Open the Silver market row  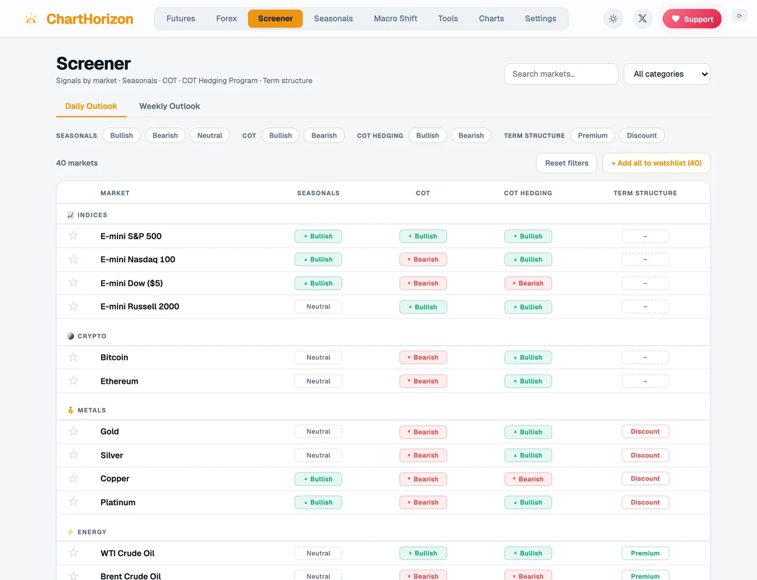coord(383,455)
